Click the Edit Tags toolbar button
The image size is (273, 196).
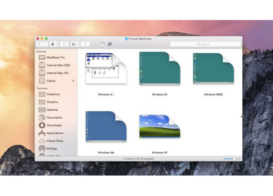(64, 44)
